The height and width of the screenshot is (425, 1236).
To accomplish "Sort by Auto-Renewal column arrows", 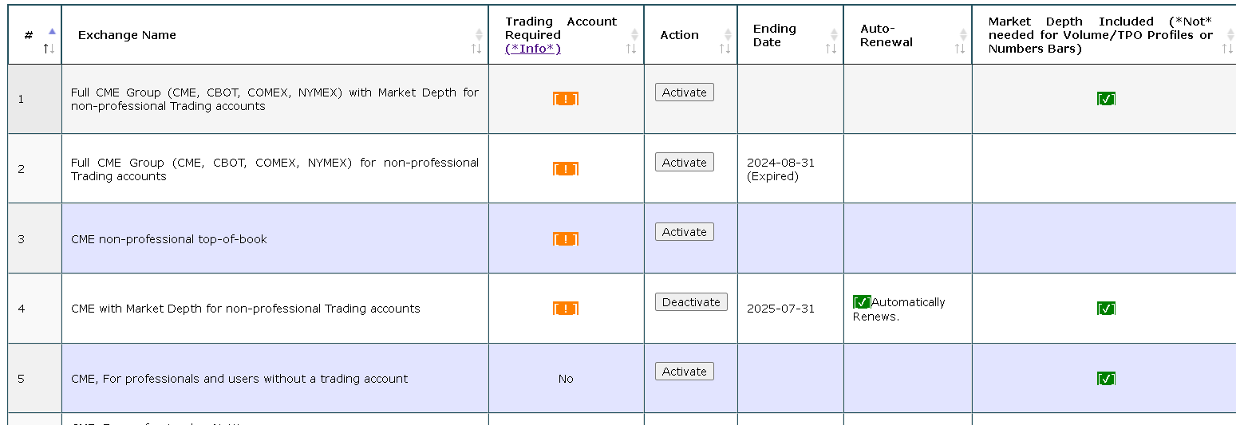I will point(960,41).
